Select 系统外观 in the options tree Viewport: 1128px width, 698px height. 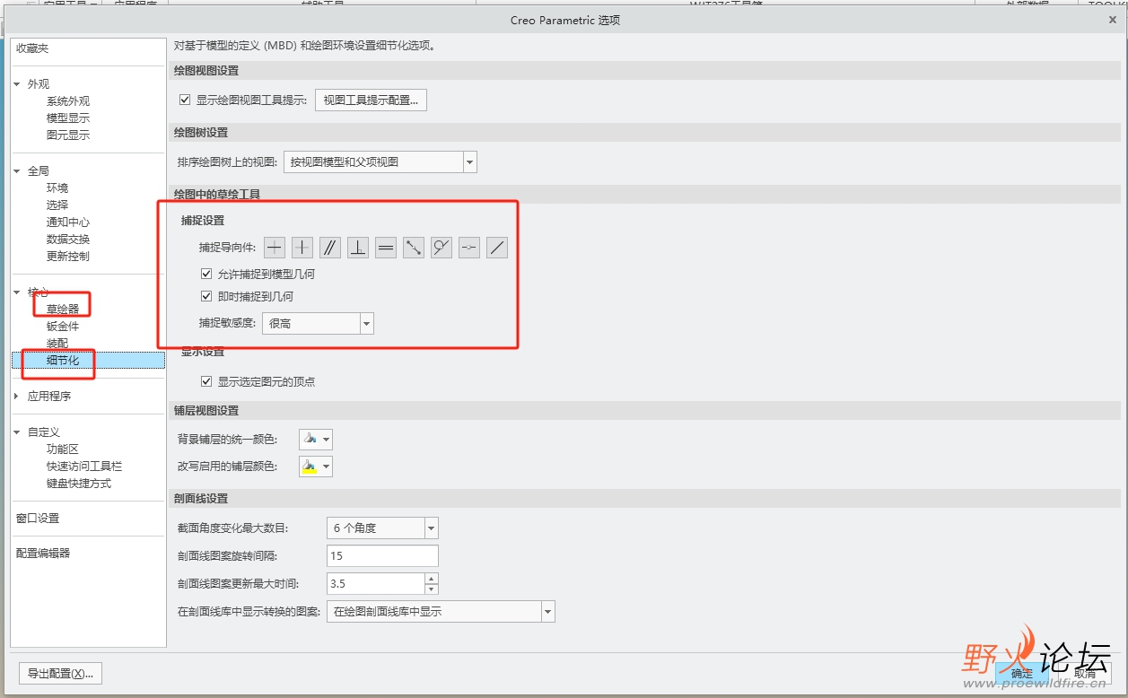coord(68,101)
